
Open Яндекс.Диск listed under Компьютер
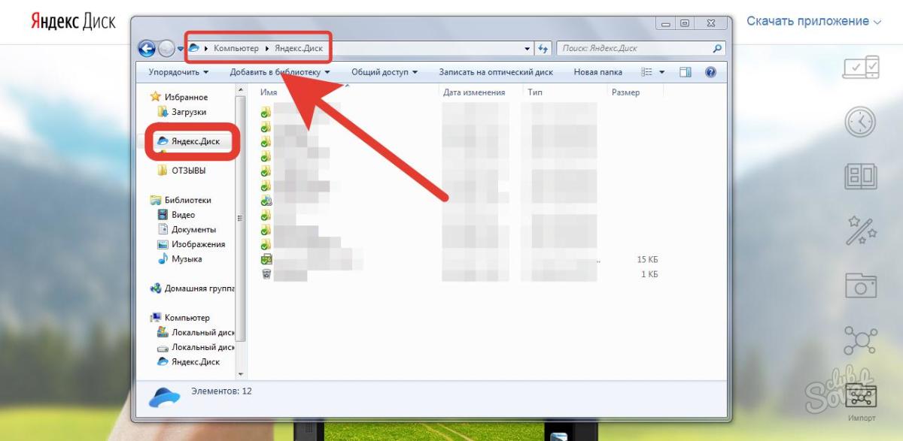pos(195,361)
